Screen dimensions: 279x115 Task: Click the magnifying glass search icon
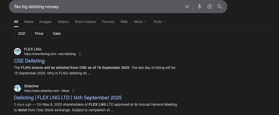point(220,7)
